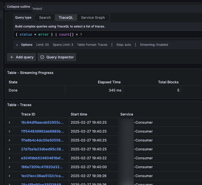The width and height of the screenshot is (202, 185).
Task: Expand trace row 186e730f4c411920d32
Action: point(9,167)
